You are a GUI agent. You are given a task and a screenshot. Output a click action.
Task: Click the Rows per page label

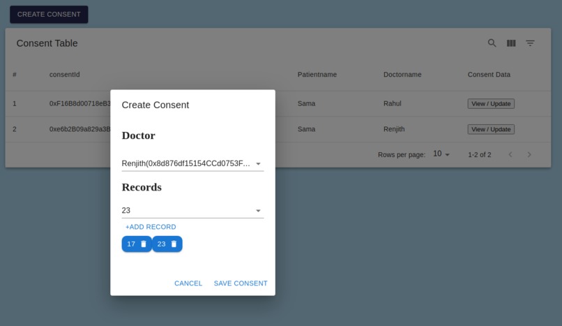402,154
